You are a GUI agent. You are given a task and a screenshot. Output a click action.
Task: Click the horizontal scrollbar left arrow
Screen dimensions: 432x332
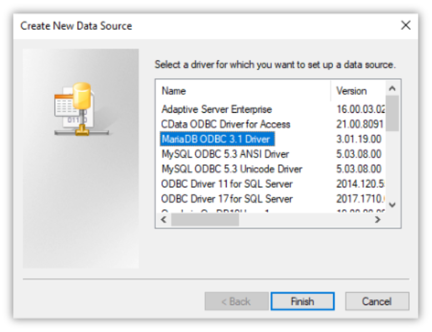(x=164, y=220)
